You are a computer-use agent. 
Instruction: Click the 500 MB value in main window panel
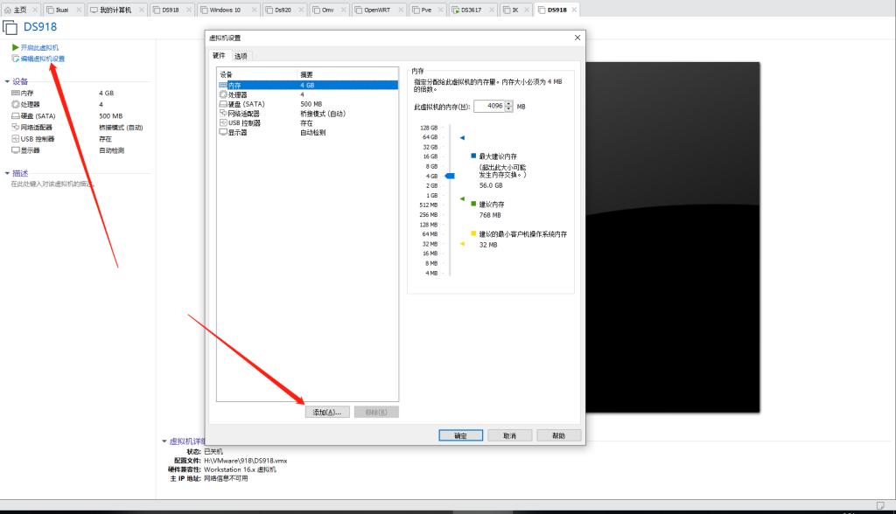tap(111, 116)
